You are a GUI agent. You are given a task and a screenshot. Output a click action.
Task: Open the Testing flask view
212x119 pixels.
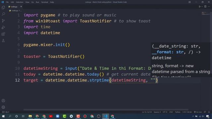click(3, 40)
